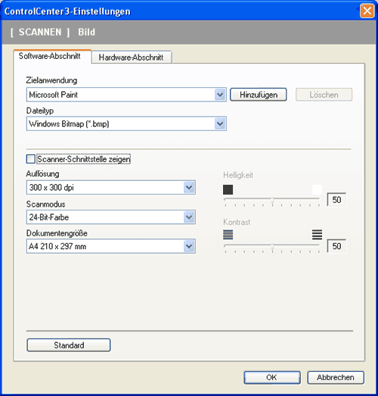The width and height of the screenshot is (378, 396).
Task: Click the Helligkeit value field showing 50
Action: 336,200
